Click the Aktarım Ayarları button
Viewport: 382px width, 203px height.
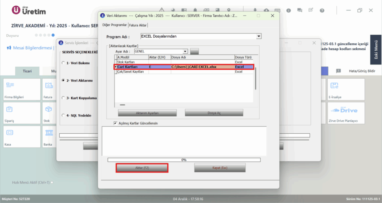147,113
